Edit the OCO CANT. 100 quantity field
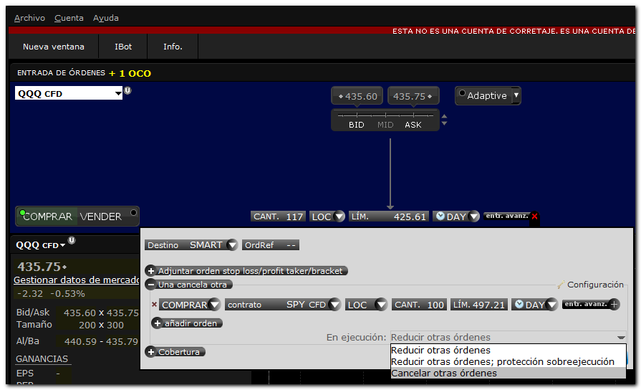This screenshot has height=390, width=641. point(419,305)
